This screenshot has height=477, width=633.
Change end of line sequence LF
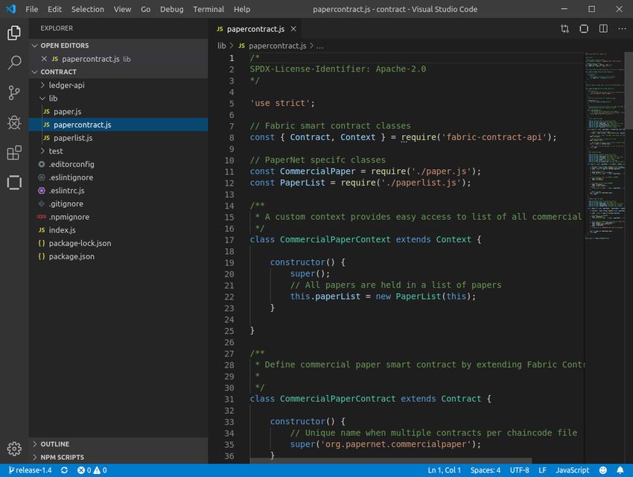pos(542,470)
